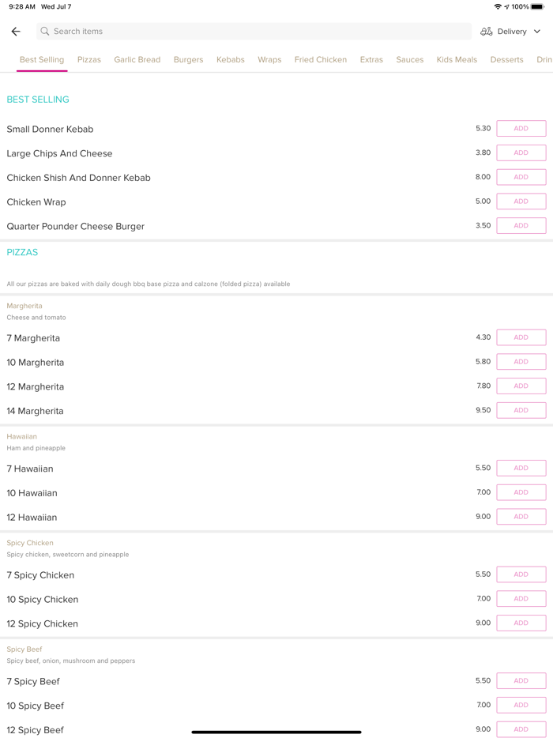Tap the back arrow icon
Screen dimensions: 553x738
[16, 32]
